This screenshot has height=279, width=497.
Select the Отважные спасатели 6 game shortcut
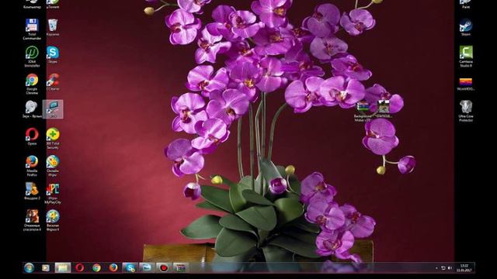(32, 220)
